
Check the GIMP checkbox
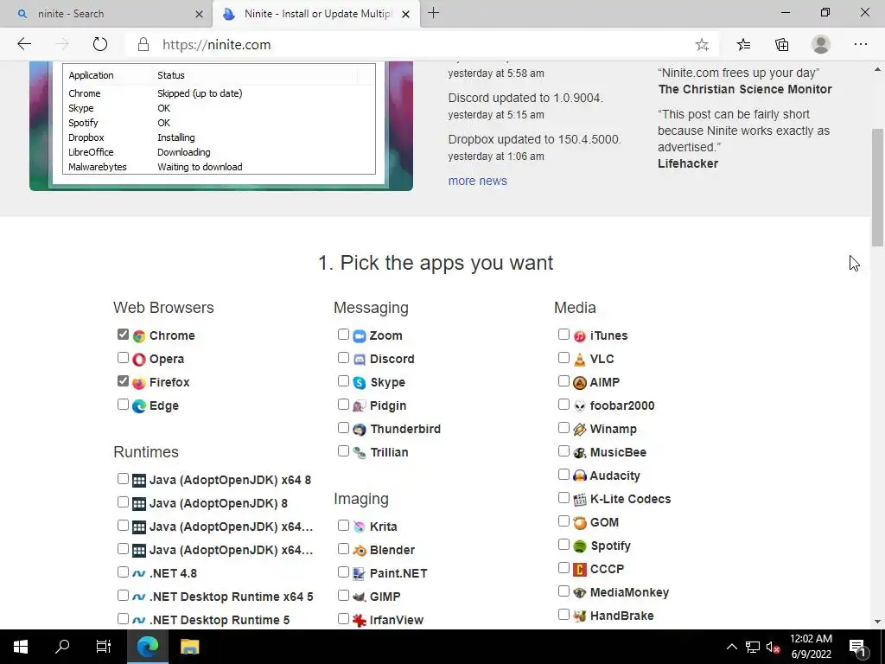coord(343,595)
